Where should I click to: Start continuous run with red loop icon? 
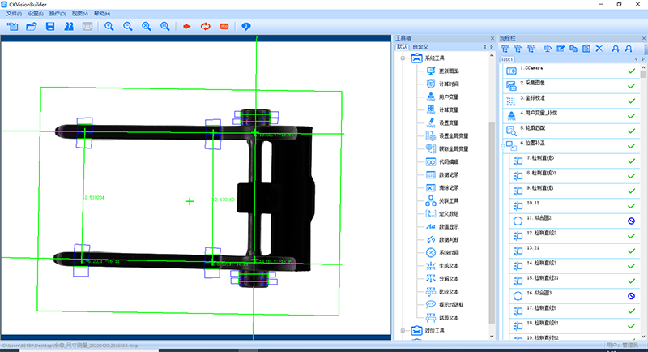click(x=205, y=27)
